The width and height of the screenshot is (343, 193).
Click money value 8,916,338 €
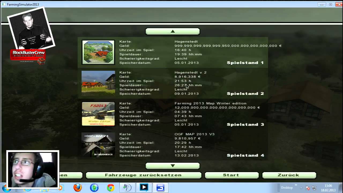click(x=188, y=77)
